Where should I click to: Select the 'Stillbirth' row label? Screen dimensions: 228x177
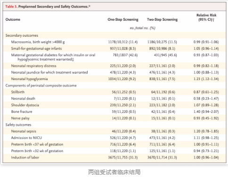pyautogui.click(x=18, y=92)
